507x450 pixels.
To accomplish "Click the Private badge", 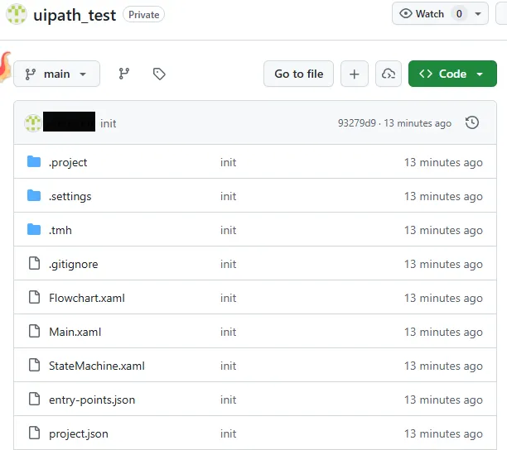I will 143,15.
